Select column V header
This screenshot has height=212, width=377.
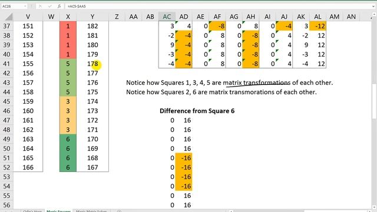(x=28, y=16)
